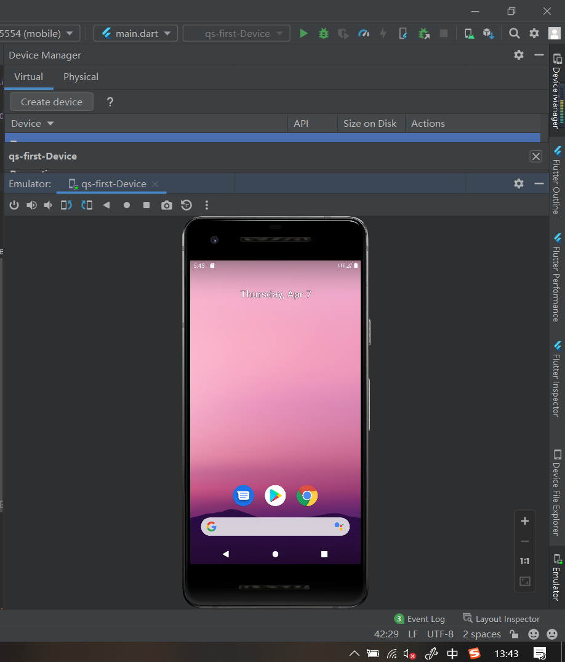Tap Google search bar on emulator

(x=275, y=527)
